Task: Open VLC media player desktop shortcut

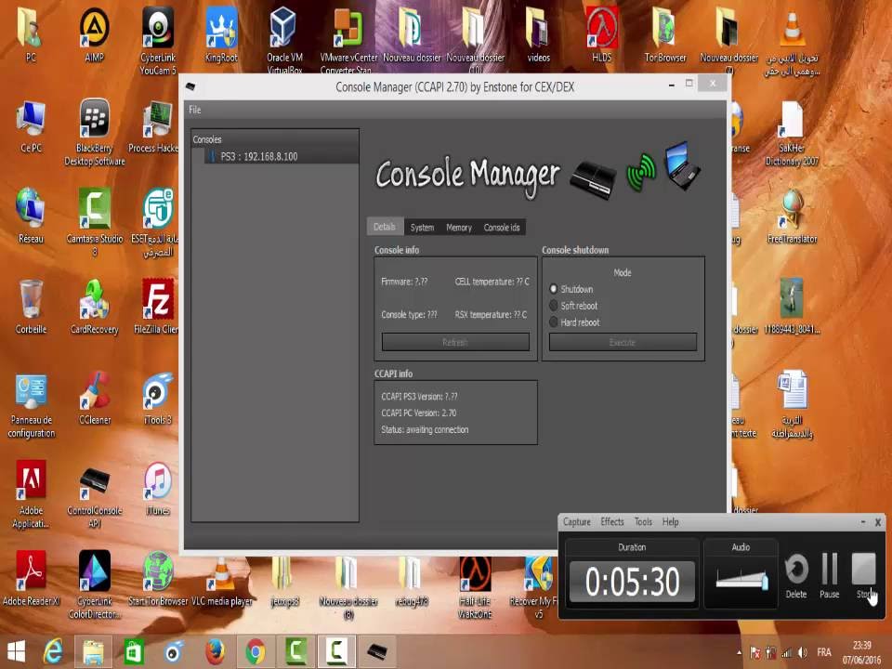Action: point(222,580)
